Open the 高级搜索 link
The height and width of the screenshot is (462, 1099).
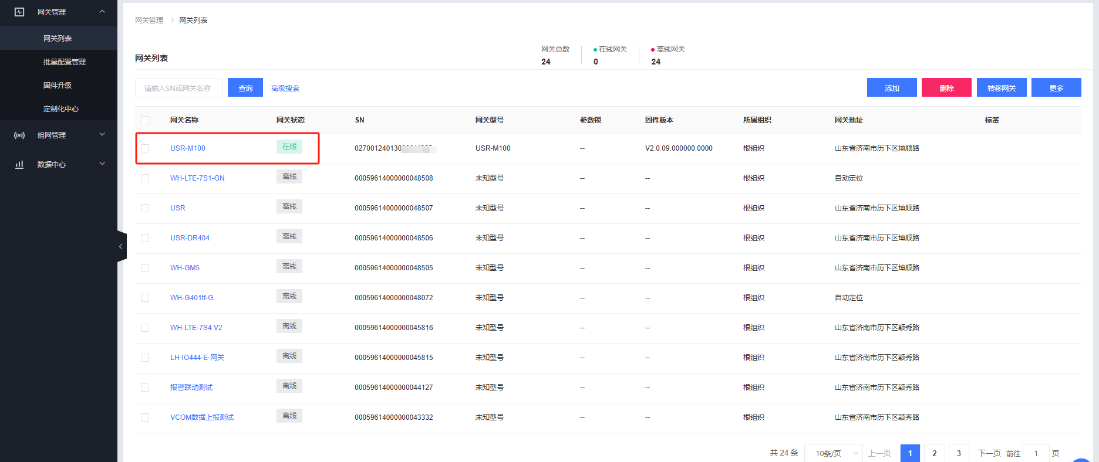tap(285, 89)
